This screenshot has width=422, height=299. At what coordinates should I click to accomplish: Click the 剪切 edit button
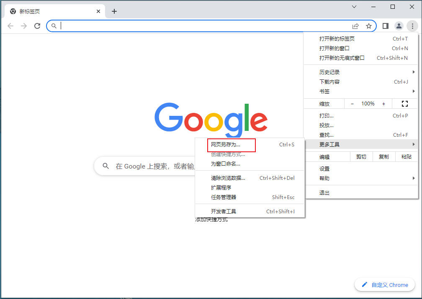361,157
